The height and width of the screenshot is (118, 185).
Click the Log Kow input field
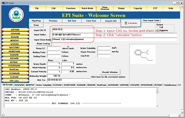(x=104, y=56)
